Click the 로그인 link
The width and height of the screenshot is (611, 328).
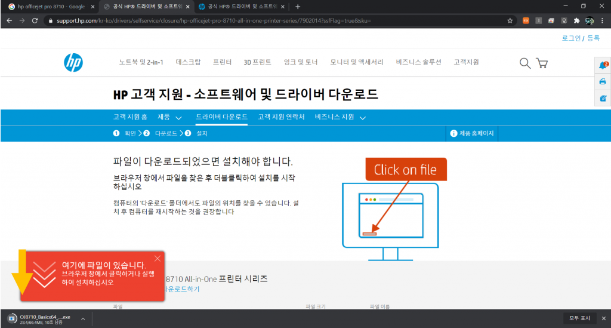(x=571, y=38)
